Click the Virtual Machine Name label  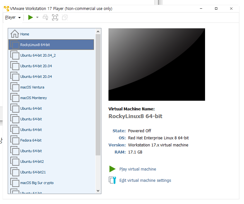pyautogui.click(x=131, y=109)
